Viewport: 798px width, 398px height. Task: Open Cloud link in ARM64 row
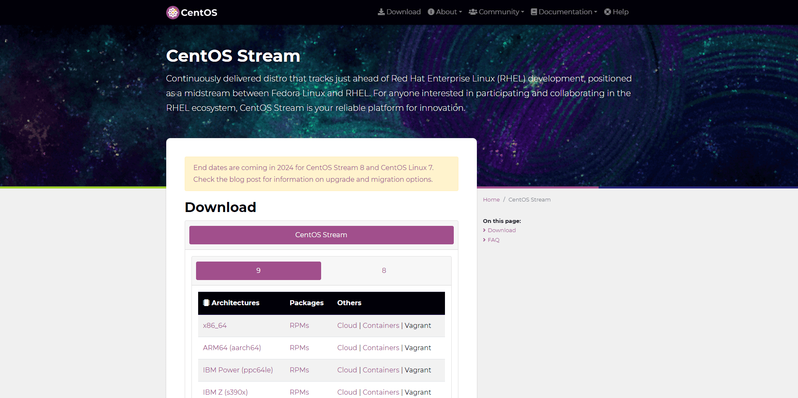347,348
